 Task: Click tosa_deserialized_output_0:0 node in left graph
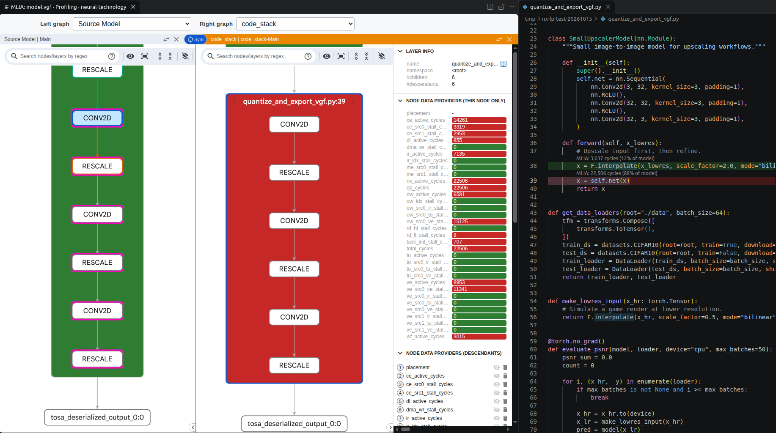[97, 417]
